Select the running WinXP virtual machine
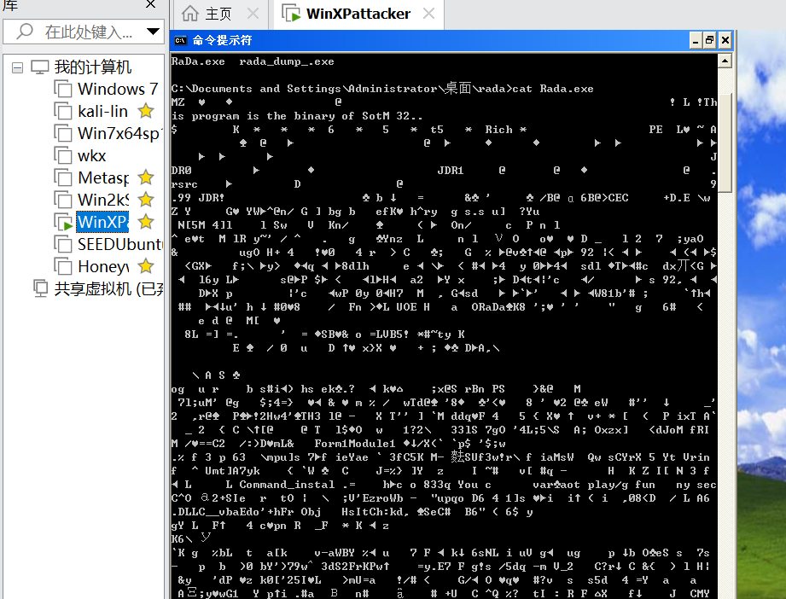Screen dimensions: 786x599 [102, 222]
